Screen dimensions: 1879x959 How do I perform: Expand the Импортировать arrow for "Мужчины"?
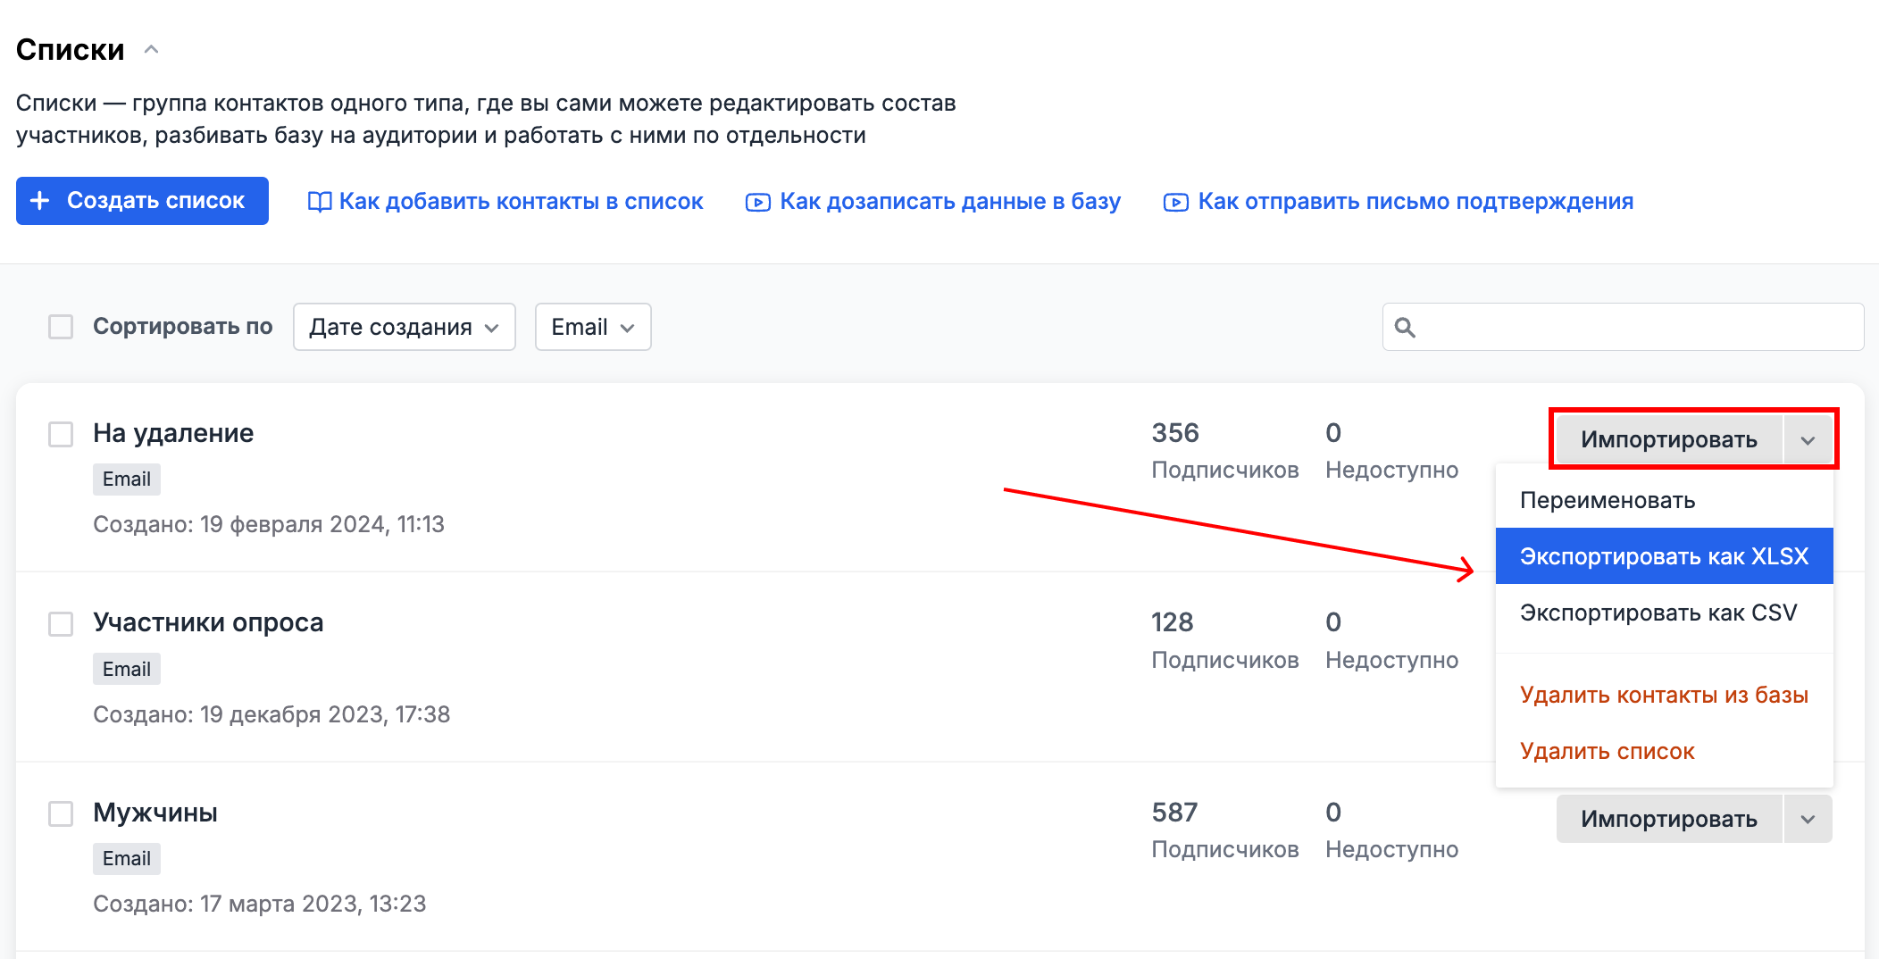(1808, 818)
